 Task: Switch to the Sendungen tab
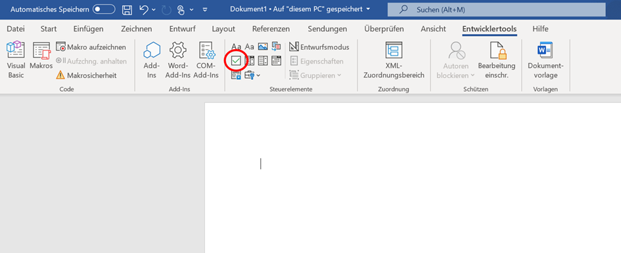point(327,29)
